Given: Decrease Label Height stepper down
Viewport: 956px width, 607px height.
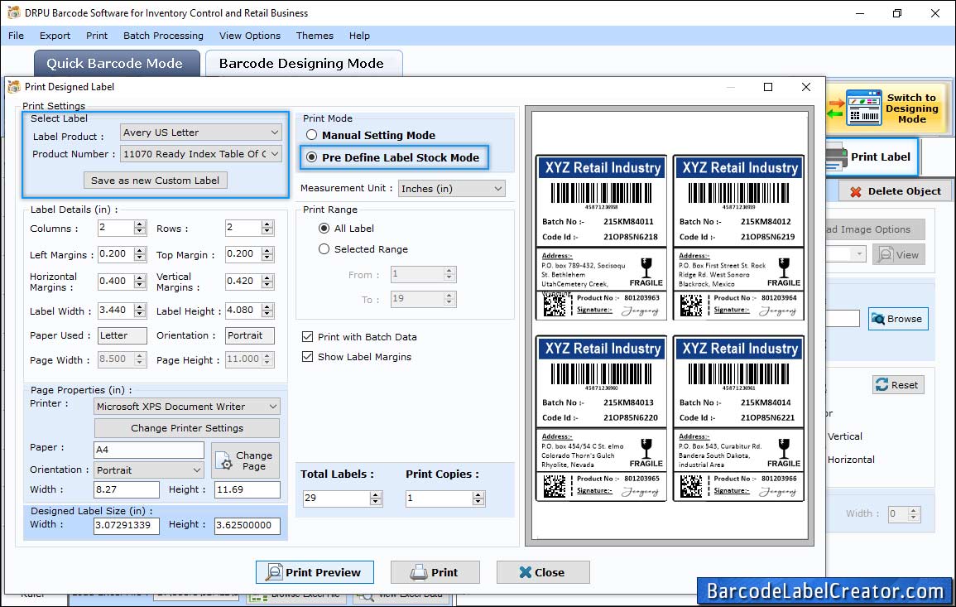Looking at the screenshot, I should [267, 314].
